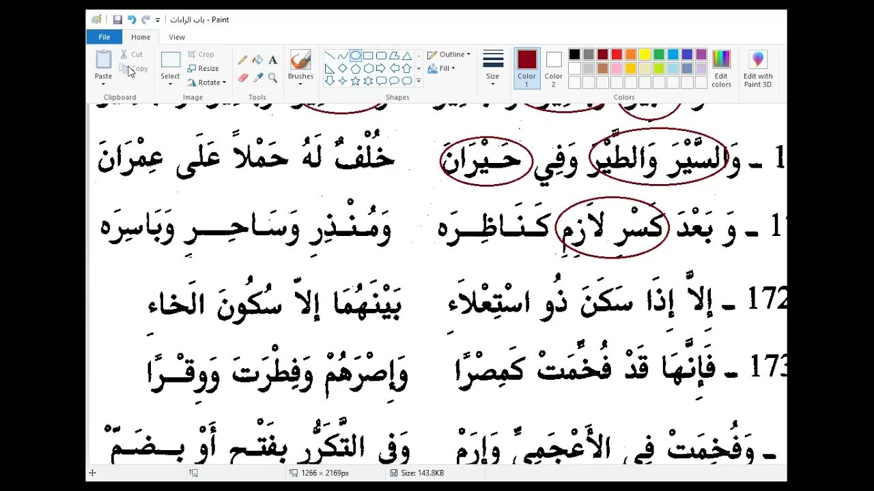Pick the black color swatch
874x491 pixels.
(x=574, y=55)
